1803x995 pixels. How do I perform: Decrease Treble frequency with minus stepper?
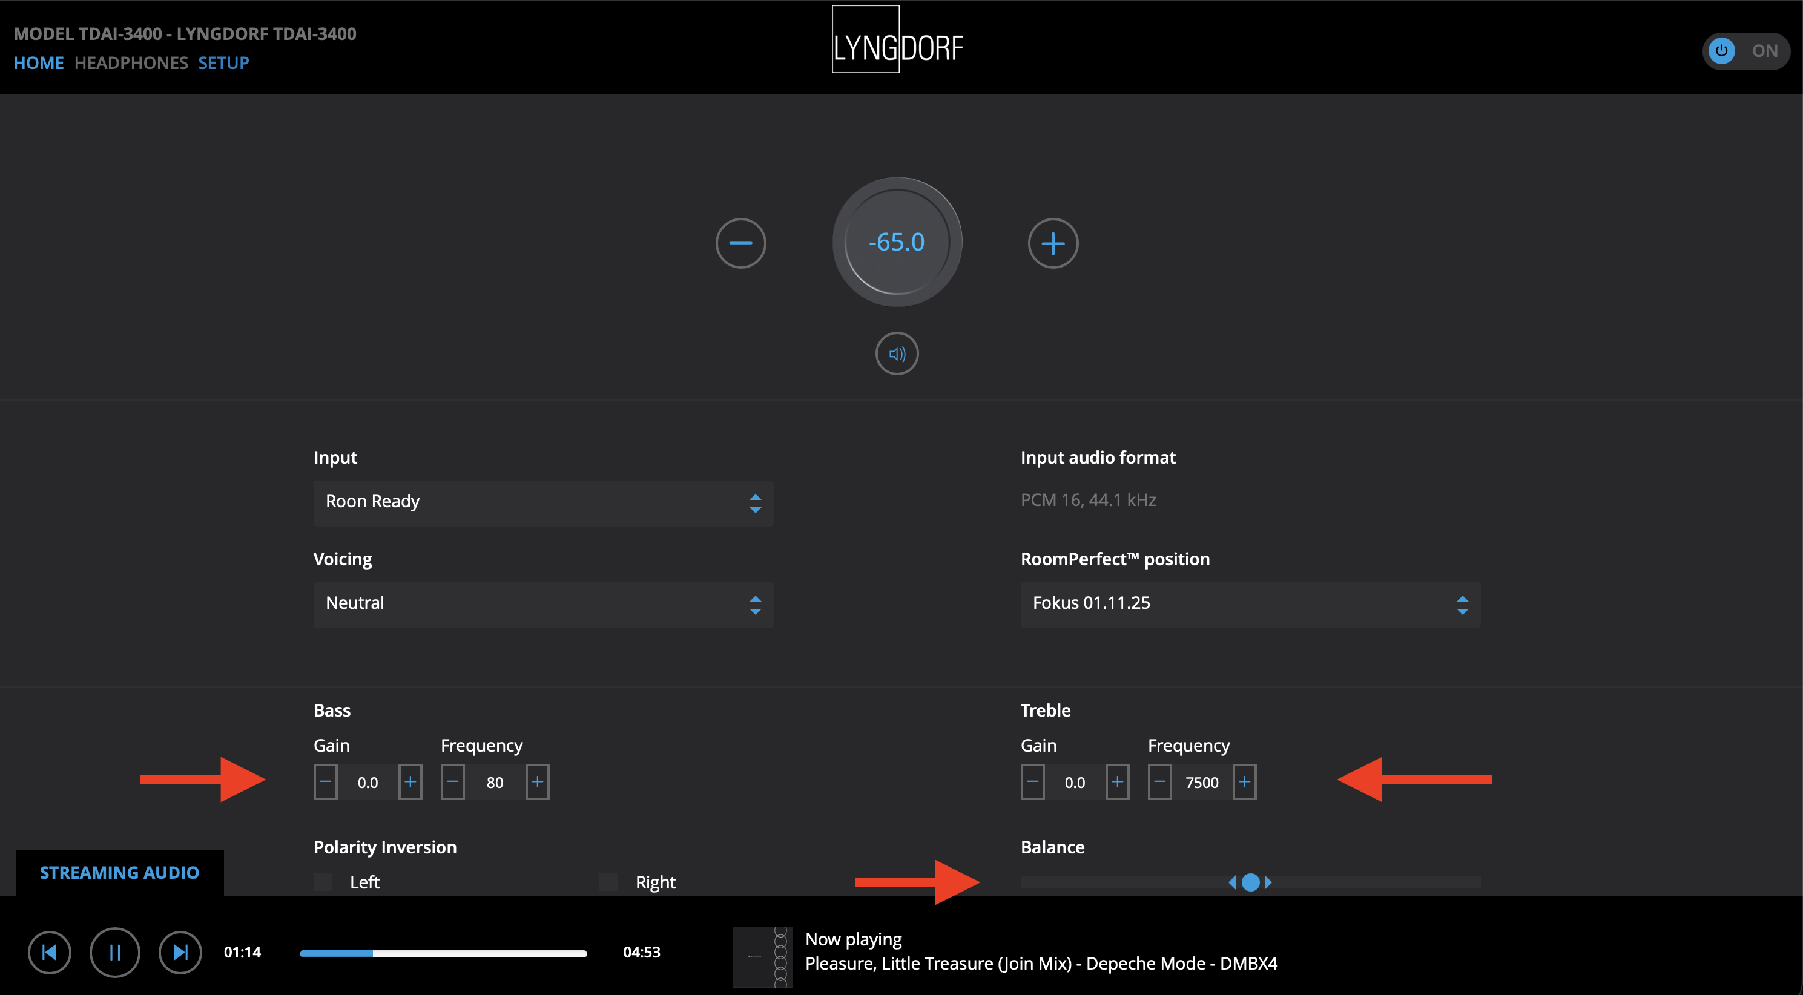1159,781
